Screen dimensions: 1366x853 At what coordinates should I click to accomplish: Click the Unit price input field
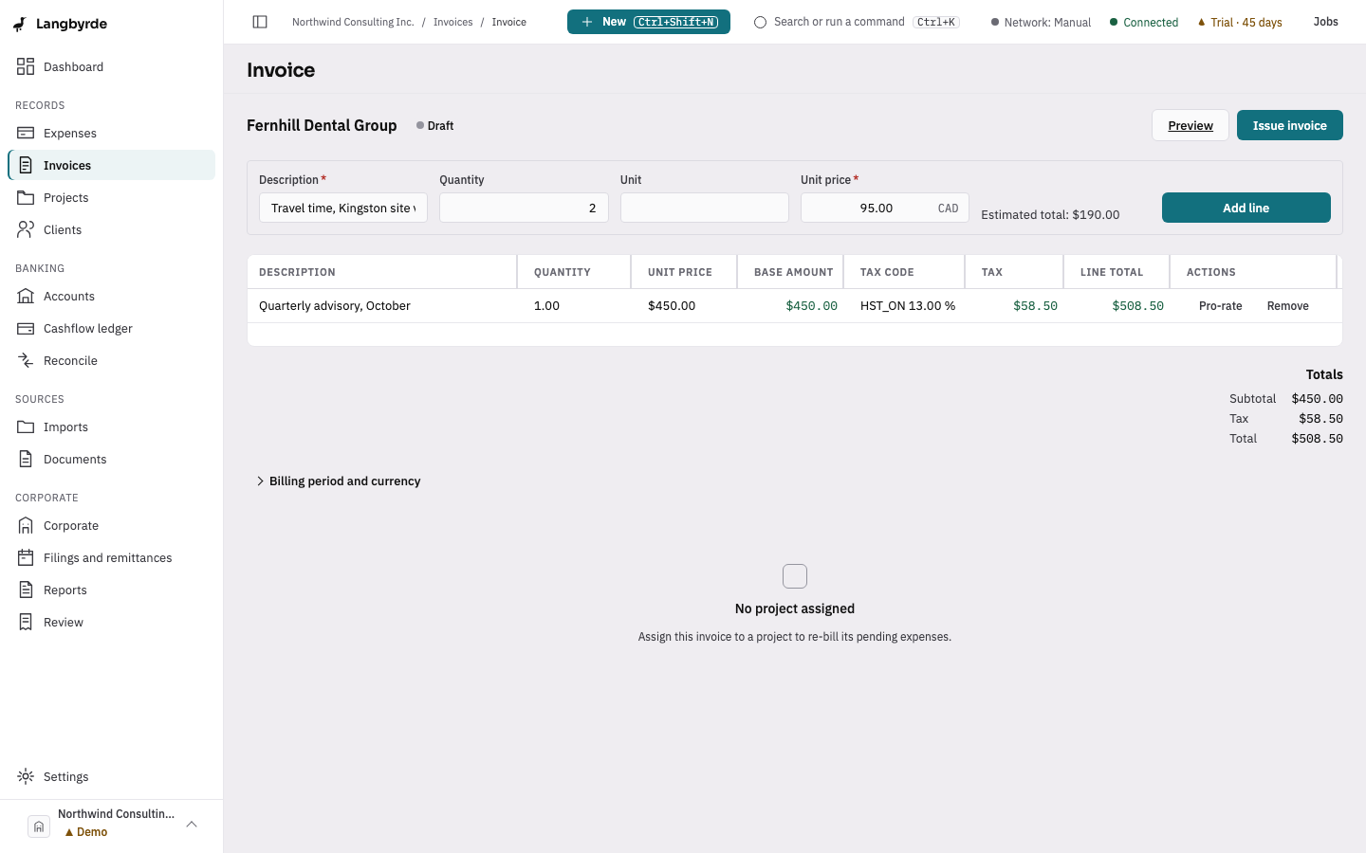885,208
